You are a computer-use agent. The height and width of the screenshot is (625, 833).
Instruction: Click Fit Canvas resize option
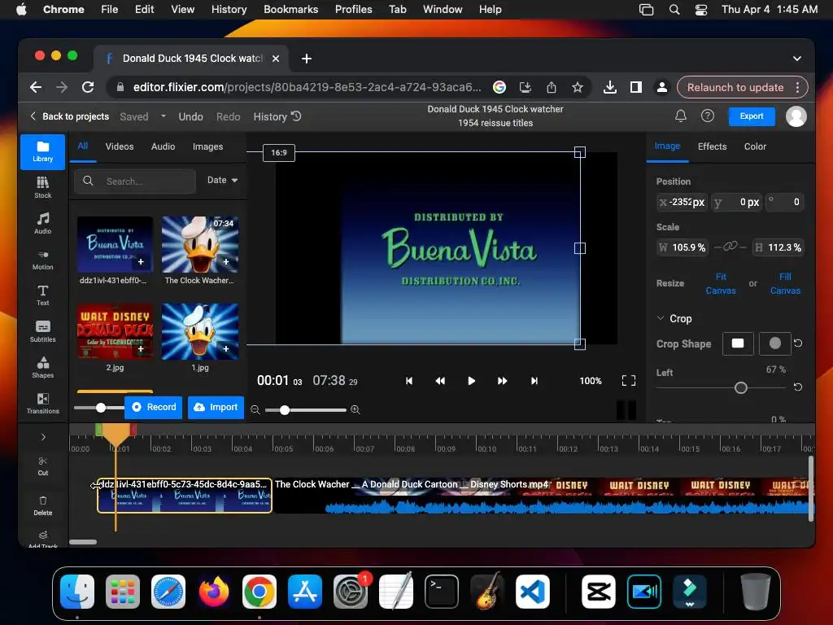click(721, 283)
